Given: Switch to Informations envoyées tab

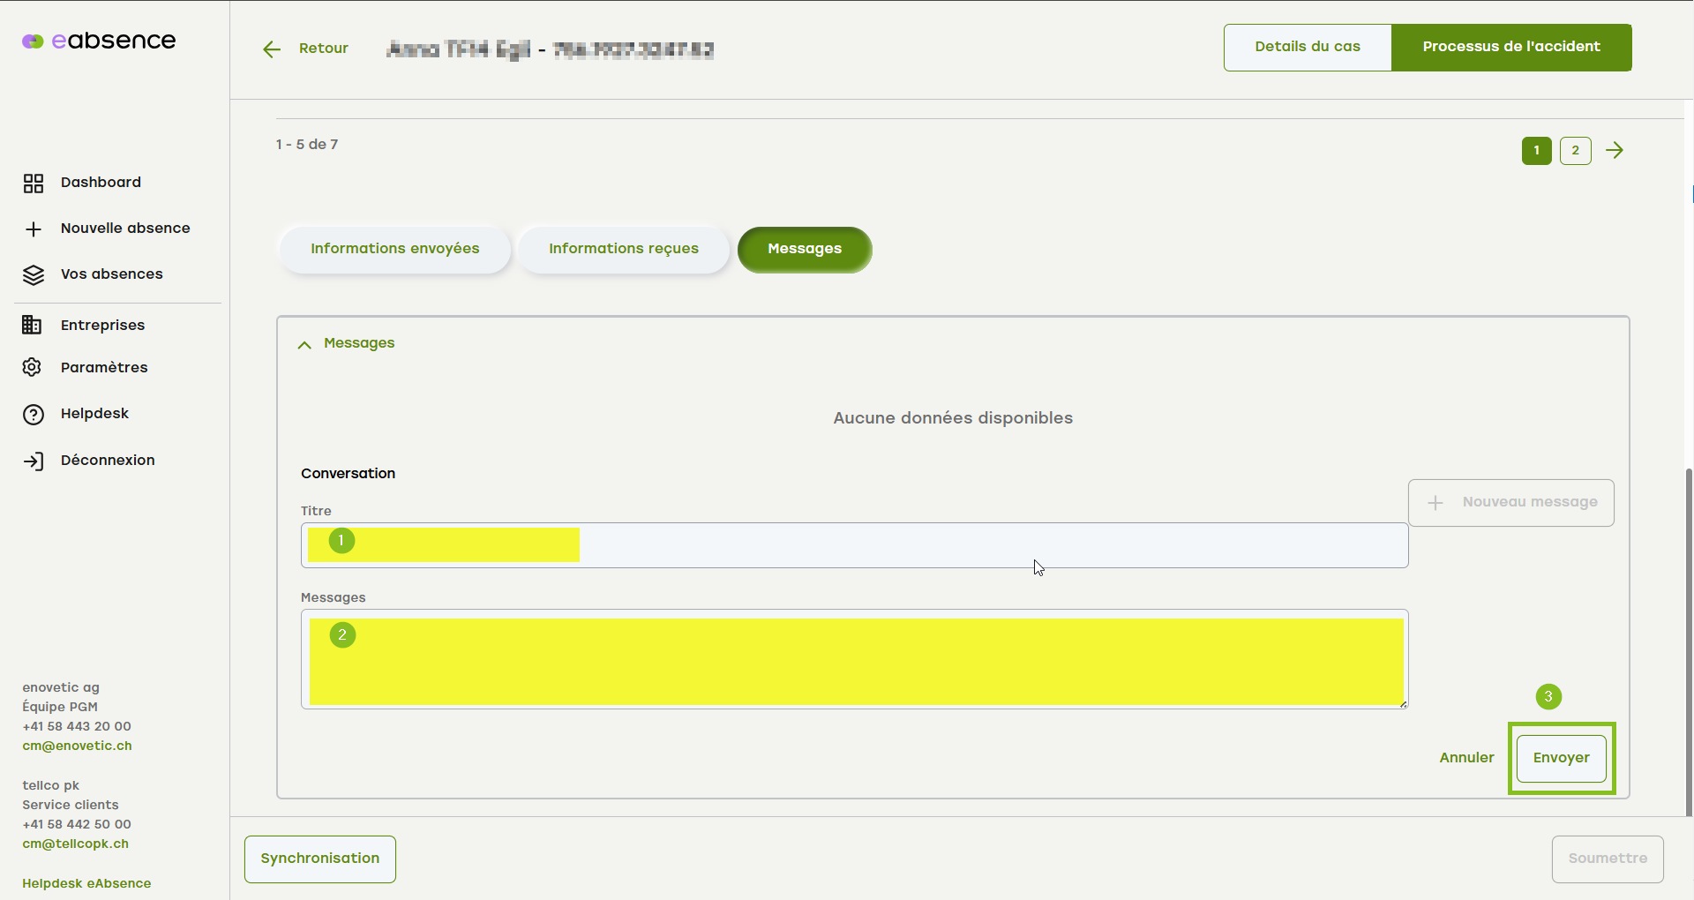Looking at the screenshot, I should pos(394,250).
